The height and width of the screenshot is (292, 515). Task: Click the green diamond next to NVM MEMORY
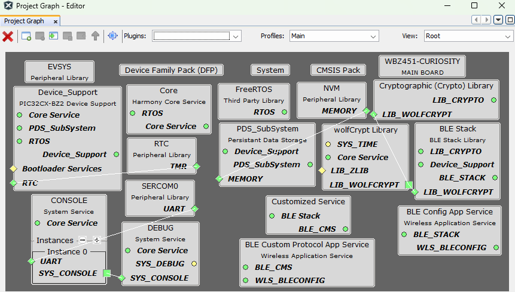point(366,111)
